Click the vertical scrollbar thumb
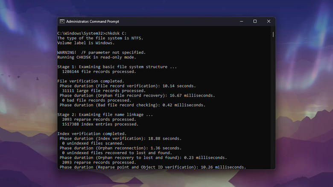This screenshot has width=333, height=187. coord(273,34)
